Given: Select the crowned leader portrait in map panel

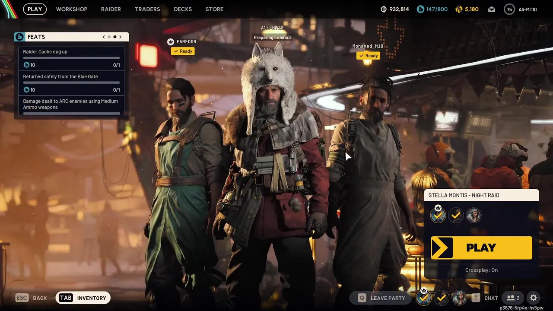Looking at the screenshot, I should pyautogui.click(x=438, y=215).
